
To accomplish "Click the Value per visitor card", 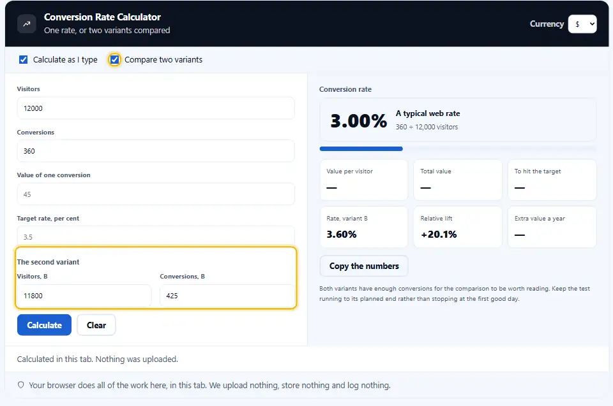I will (363, 180).
